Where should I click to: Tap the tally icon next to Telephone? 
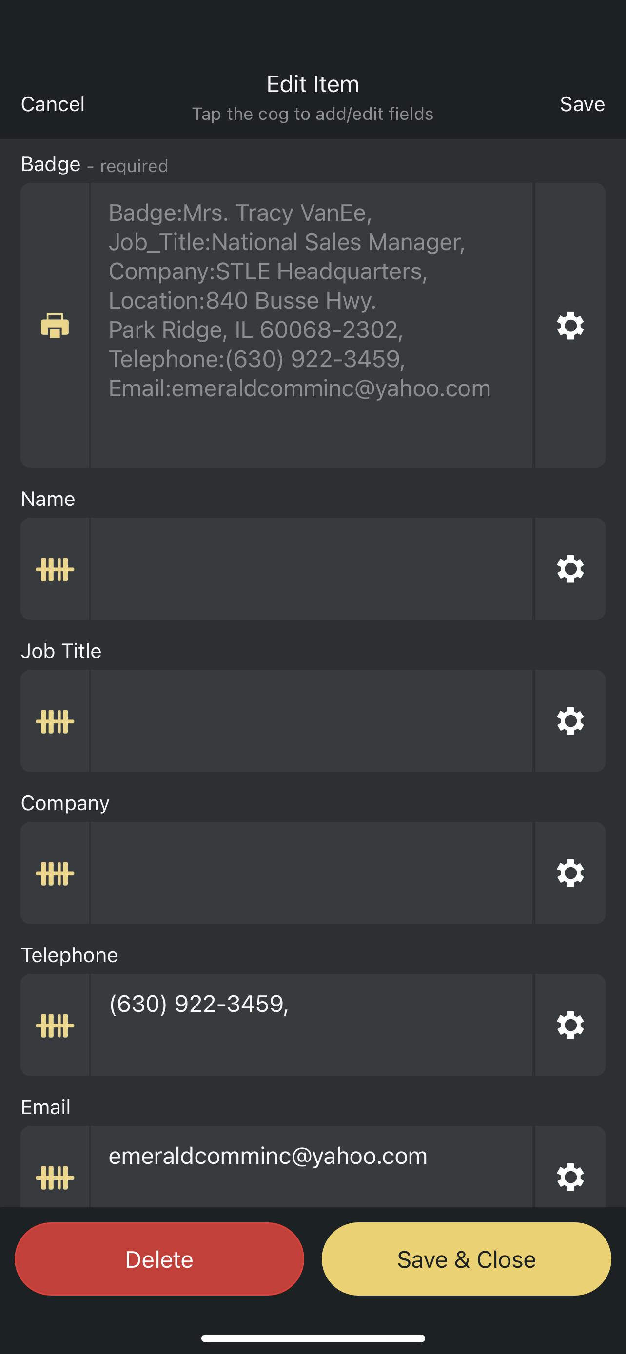[55, 1025]
